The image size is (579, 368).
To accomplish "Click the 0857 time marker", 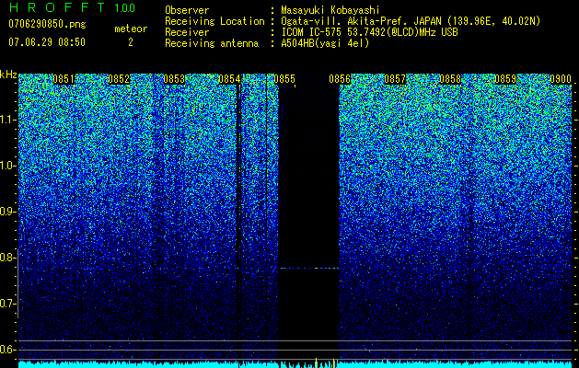I will 395,79.
